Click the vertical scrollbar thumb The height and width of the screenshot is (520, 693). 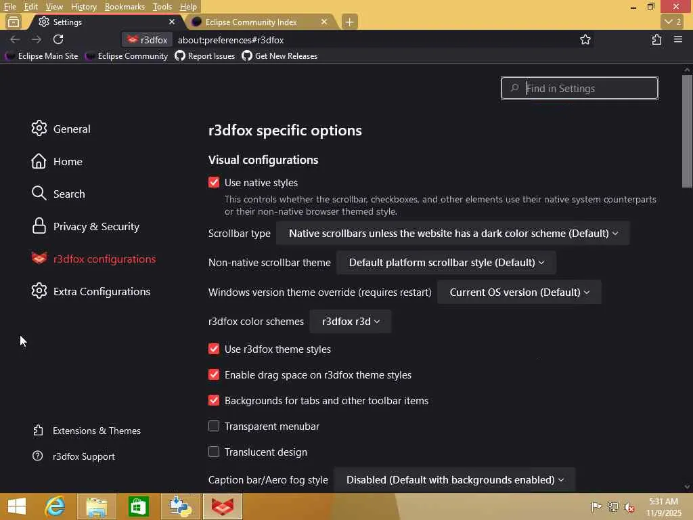coord(687,131)
